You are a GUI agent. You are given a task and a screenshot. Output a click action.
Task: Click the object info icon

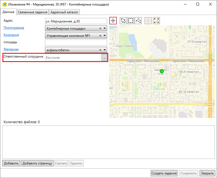(148, 21)
